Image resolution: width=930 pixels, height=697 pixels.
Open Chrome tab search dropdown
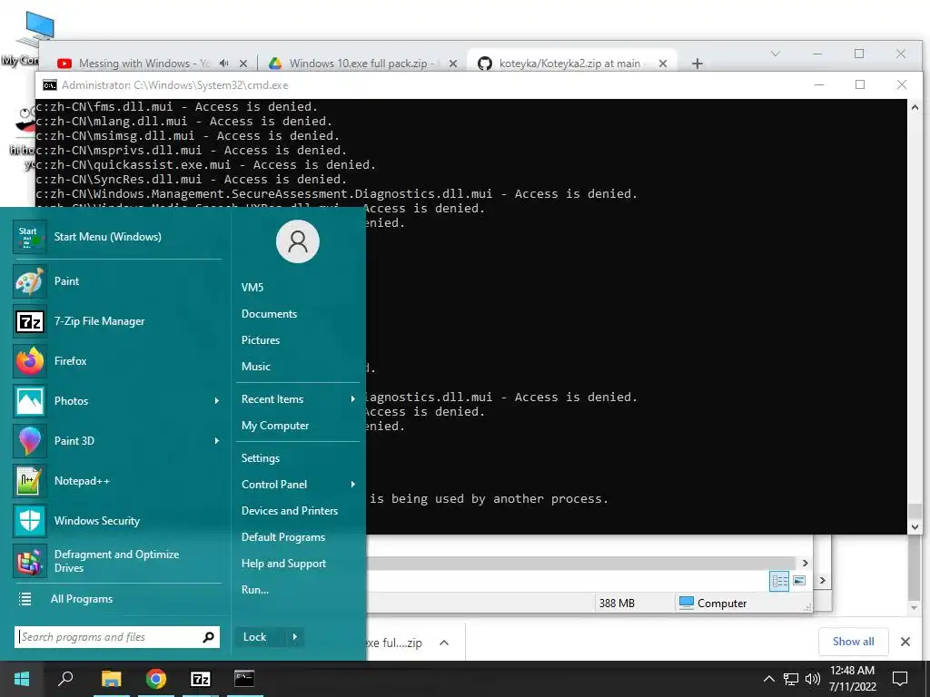tap(776, 54)
